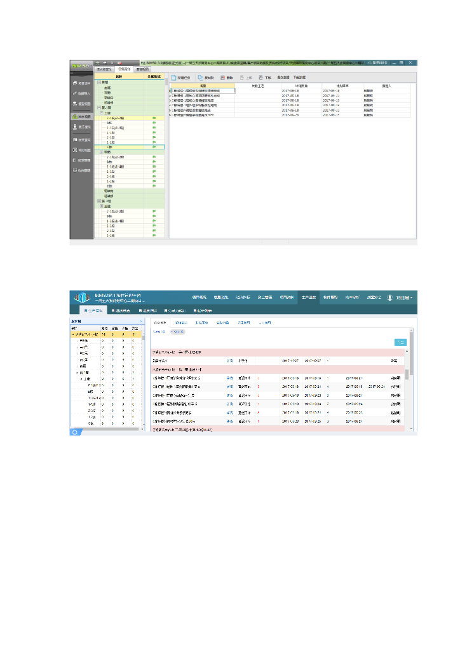The image size is (460, 651).
Task: Collapse the 第-1层 tree node
Action: pyautogui.click(x=98, y=108)
